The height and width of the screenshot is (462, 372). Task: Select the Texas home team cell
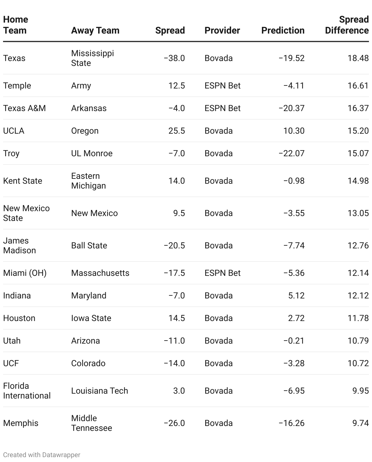pos(14,58)
